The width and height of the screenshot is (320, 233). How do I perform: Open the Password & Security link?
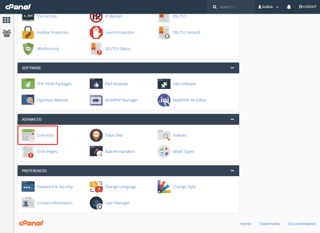click(55, 187)
